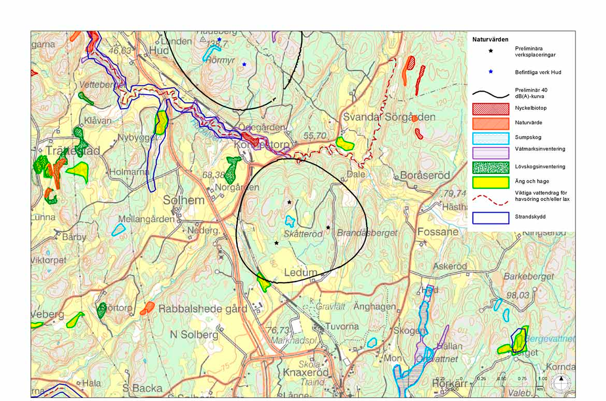
Task: Click the blue star symbol in the legend
Action: pyautogui.click(x=491, y=71)
